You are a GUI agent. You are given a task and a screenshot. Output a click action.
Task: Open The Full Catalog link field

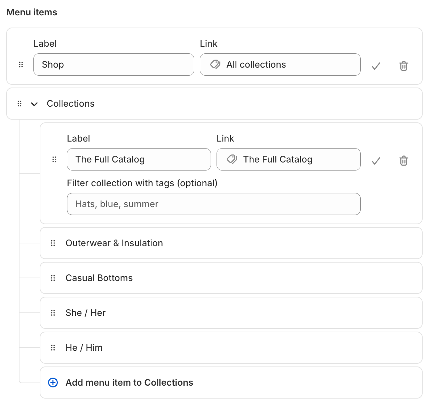289,159
